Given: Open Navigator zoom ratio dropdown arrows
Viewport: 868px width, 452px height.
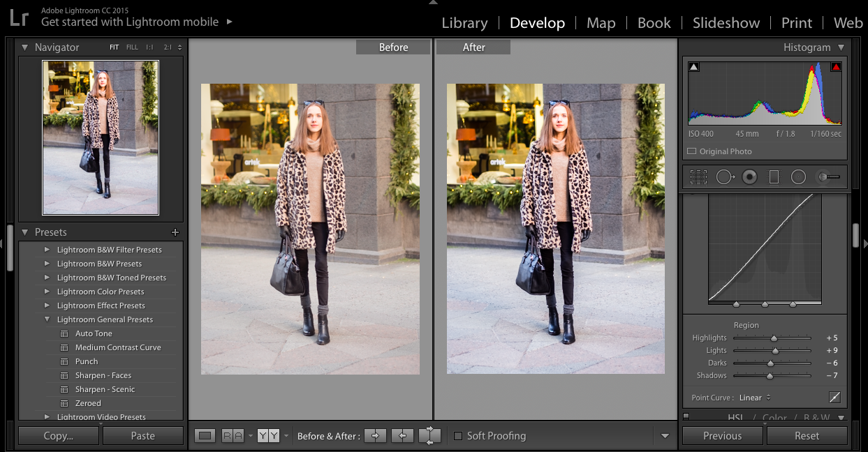Looking at the screenshot, I should pyautogui.click(x=179, y=47).
